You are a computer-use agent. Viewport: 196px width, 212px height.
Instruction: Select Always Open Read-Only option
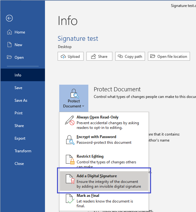[x=104, y=122]
